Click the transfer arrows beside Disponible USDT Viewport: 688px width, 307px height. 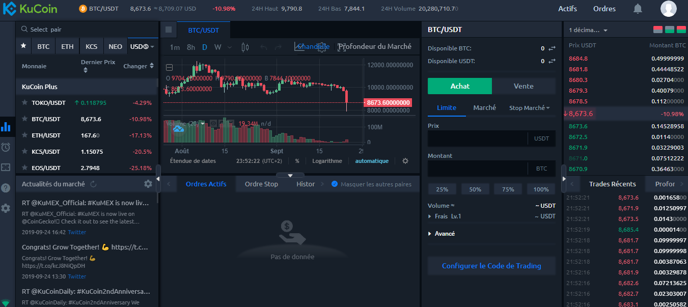(552, 61)
